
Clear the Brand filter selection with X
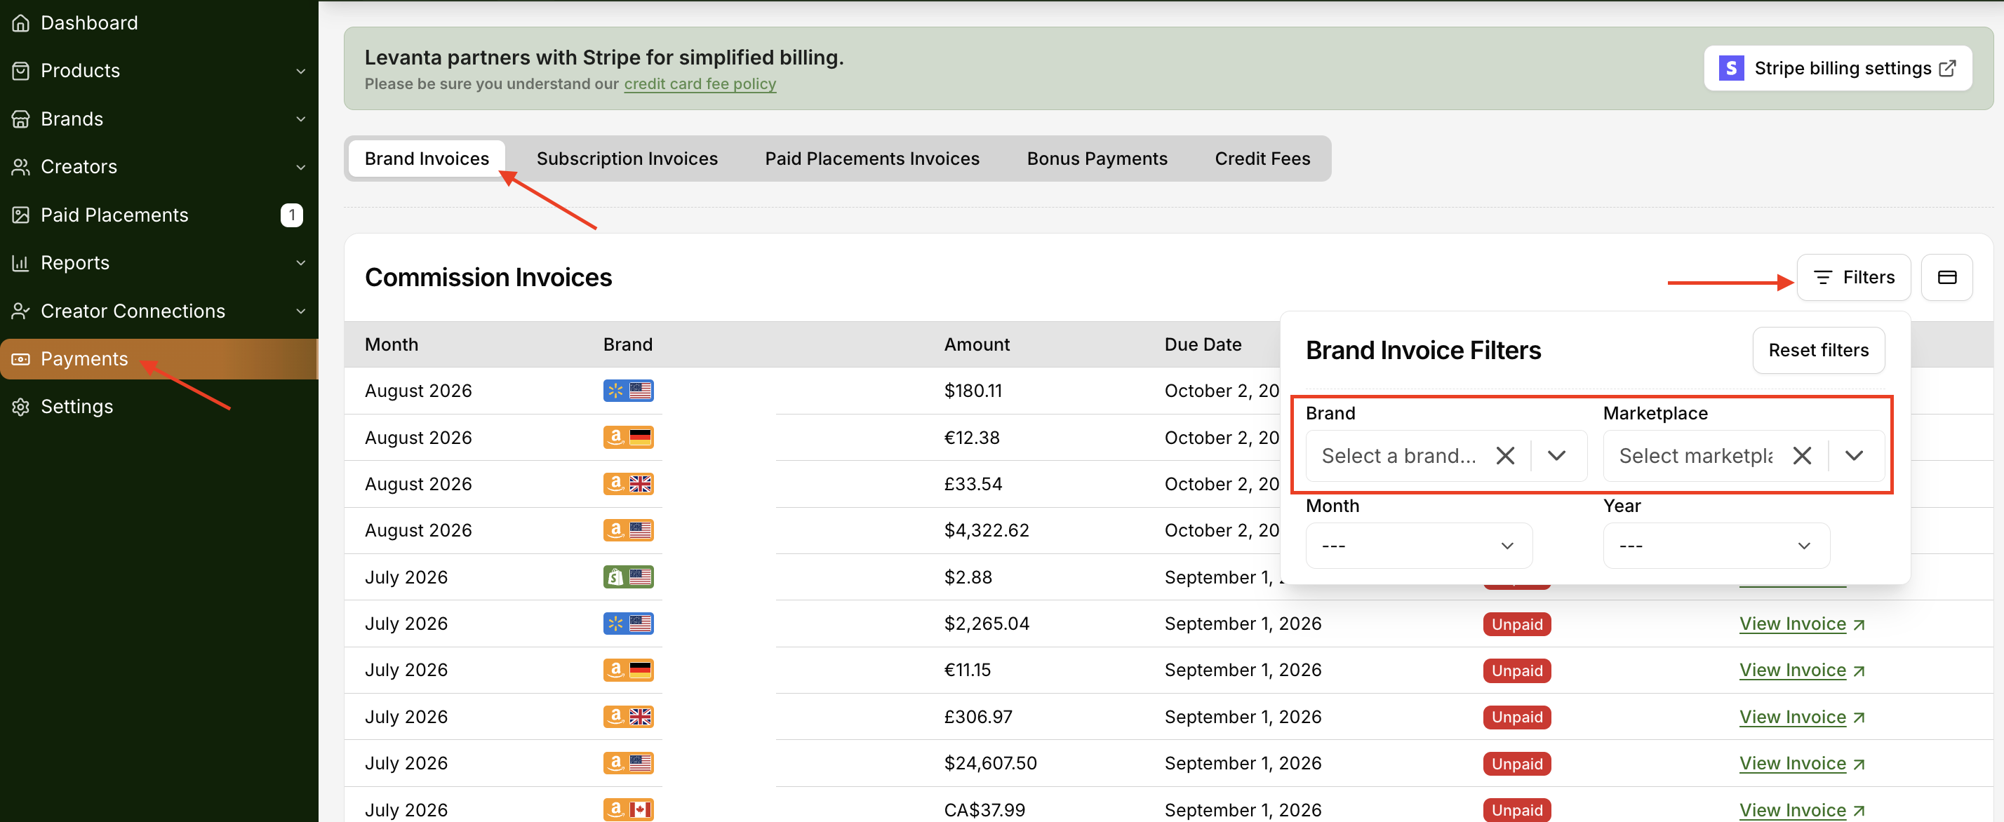click(x=1505, y=456)
